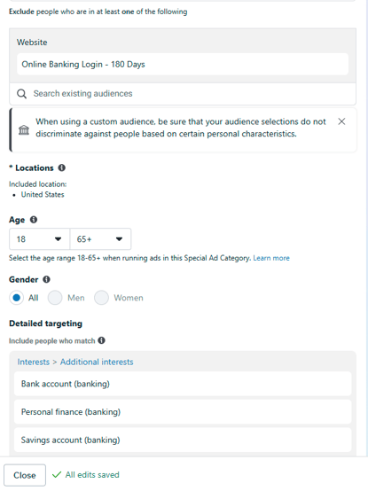This screenshot has width=368, height=491.
Task: Click the Additional interests breadcrumb
Action: tap(97, 362)
